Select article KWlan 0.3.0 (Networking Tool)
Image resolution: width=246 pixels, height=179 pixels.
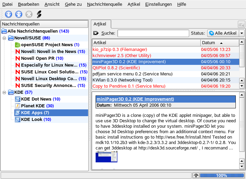(165, 80)
